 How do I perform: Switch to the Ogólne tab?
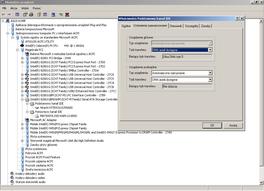[x=126, y=26]
